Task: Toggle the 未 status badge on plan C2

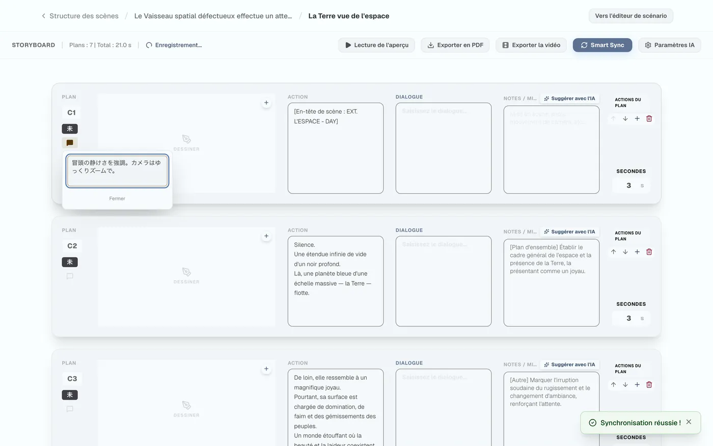Action: pyautogui.click(x=70, y=262)
